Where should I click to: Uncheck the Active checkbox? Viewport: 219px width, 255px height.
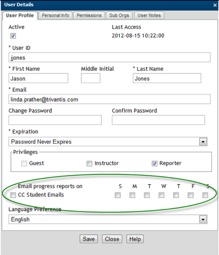coord(13,36)
